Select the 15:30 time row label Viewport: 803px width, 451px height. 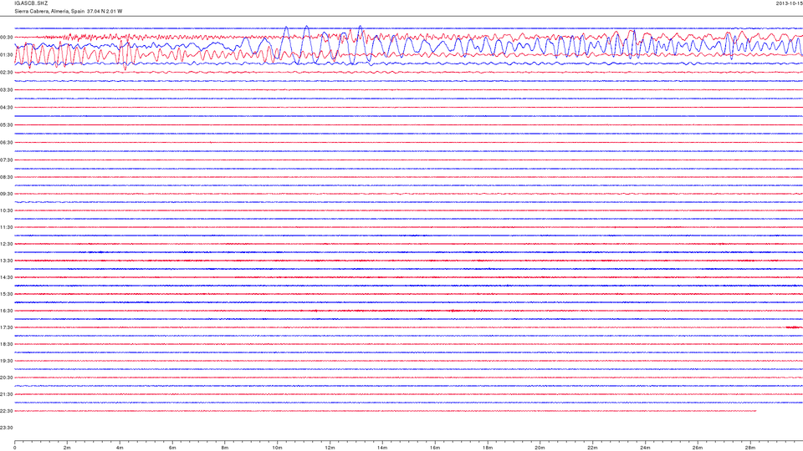pyautogui.click(x=6, y=294)
